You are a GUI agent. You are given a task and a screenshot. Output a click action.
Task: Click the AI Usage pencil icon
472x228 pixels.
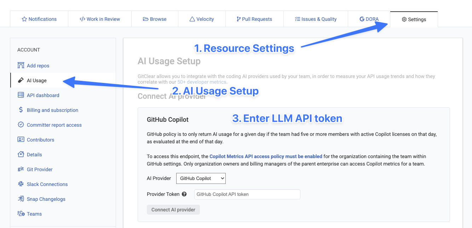21,80
